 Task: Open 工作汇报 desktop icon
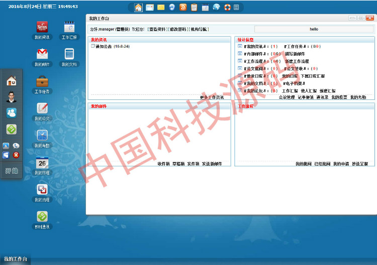click(x=69, y=30)
